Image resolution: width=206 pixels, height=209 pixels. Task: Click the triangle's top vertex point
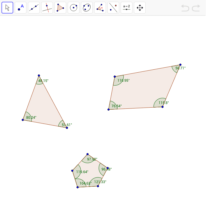39,76
